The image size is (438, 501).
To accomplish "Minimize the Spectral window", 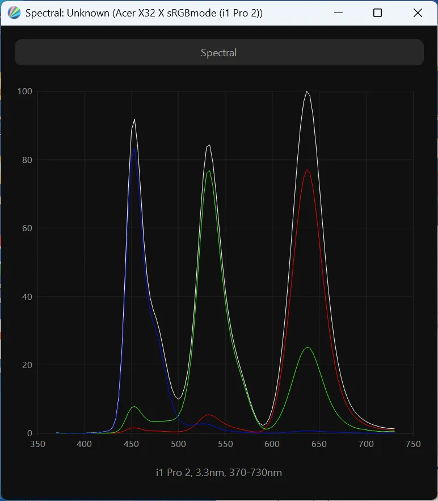I will click(x=339, y=13).
